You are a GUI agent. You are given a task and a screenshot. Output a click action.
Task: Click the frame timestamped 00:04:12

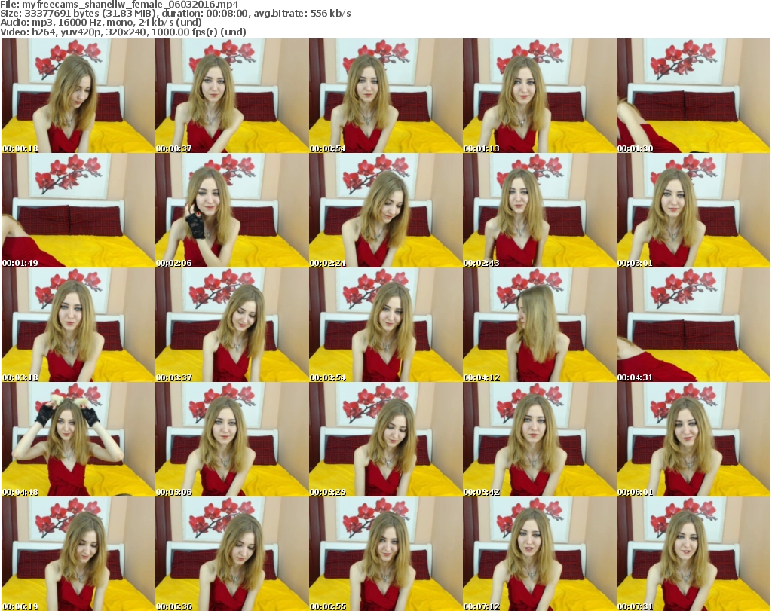pyautogui.click(x=539, y=325)
